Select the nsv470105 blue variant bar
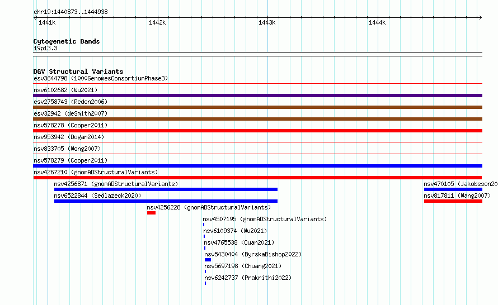The width and height of the screenshot is (498, 305). 453,189
